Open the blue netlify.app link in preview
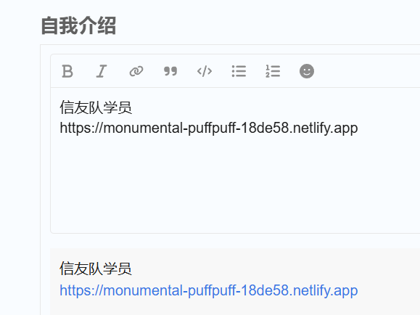This screenshot has height=315, width=420. click(x=209, y=290)
